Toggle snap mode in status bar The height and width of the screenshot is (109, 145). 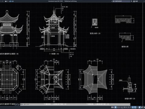[118, 107]
